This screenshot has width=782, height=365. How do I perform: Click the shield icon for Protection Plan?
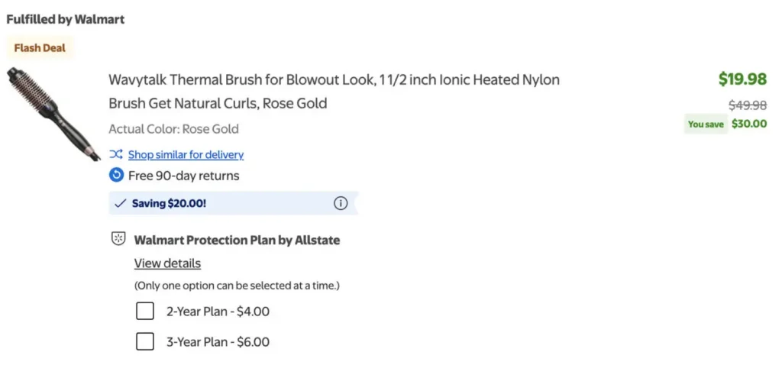pos(118,239)
